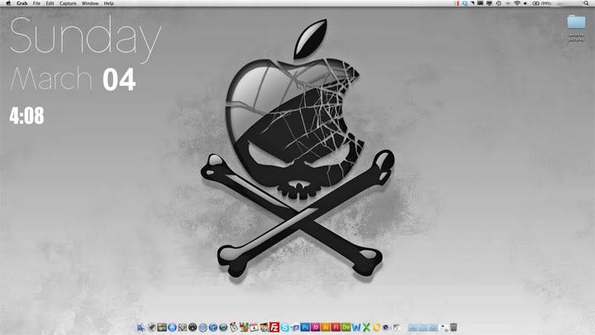Screen dimensions: 595x335
Task: Click the battery status icon
Action: (x=535, y=3)
